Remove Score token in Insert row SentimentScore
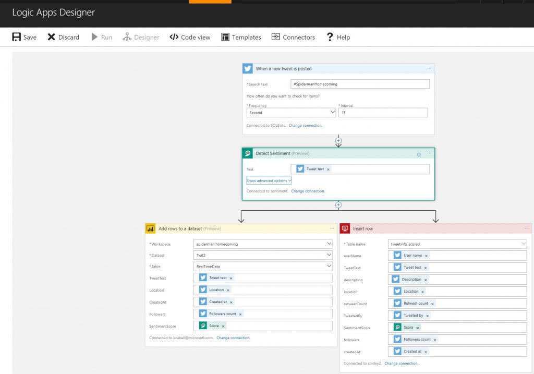This screenshot has height=374, width=534. (418, 328)
